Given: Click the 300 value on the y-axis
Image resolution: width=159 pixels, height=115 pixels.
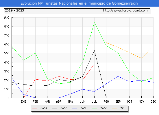Looking at the screenshot, I should pos(7,71).
